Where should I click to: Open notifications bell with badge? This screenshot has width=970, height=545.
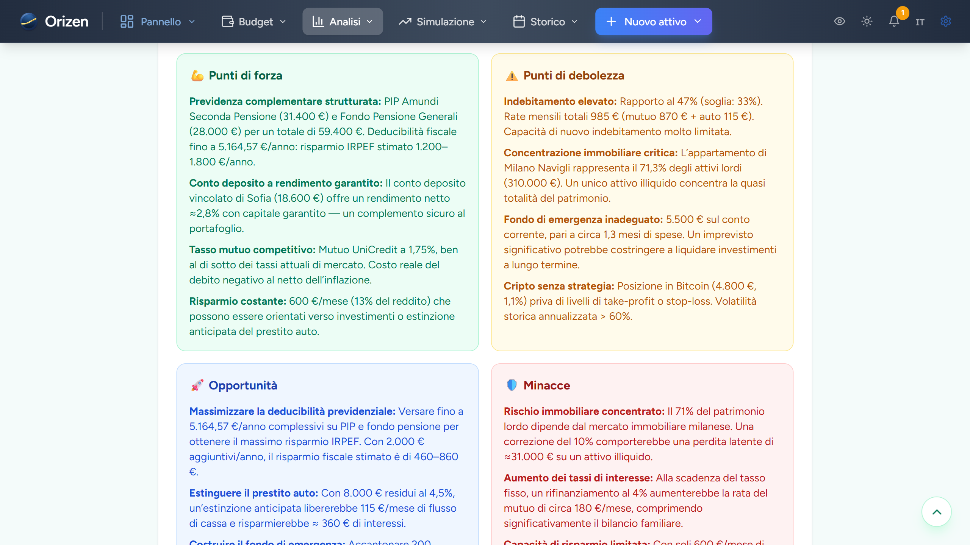click(894, 21)
